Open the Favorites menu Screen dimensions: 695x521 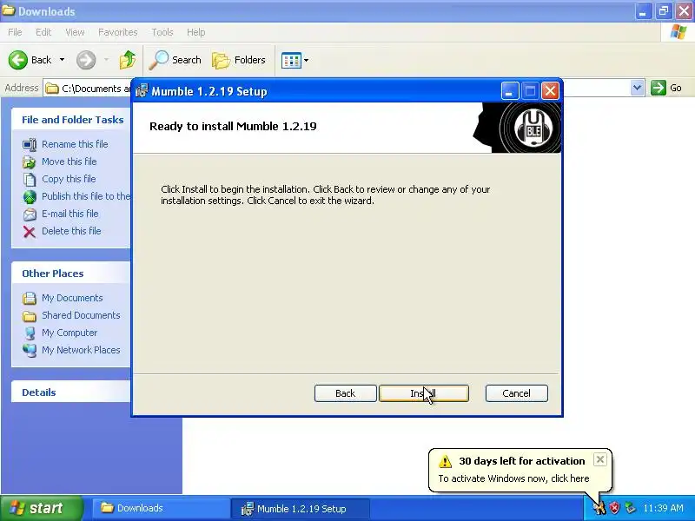coord(118,32)
